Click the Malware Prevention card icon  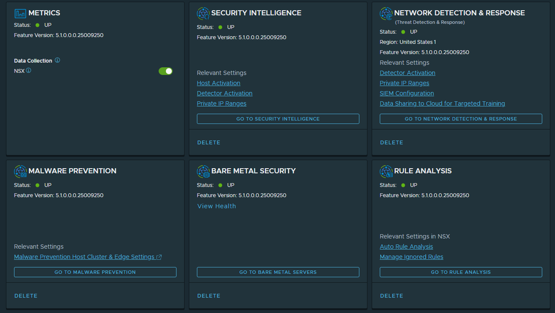[20, 171]
